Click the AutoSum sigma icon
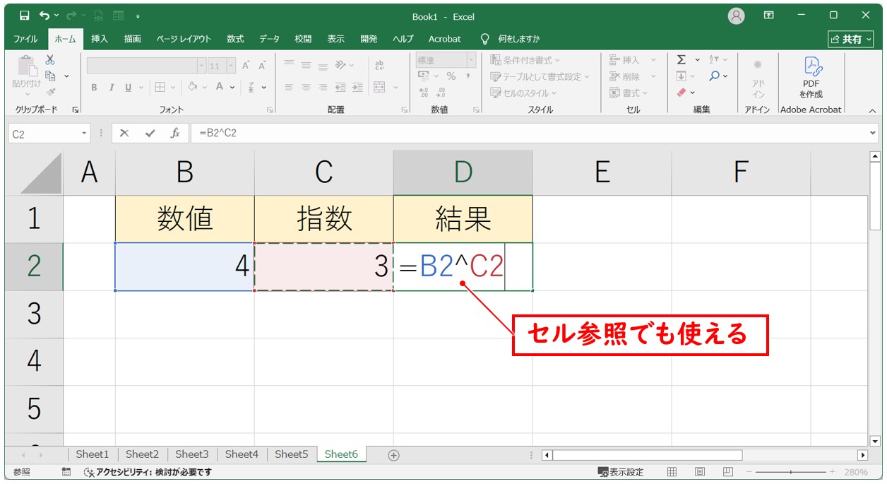887x484 pixels. [x=681, y=60]
